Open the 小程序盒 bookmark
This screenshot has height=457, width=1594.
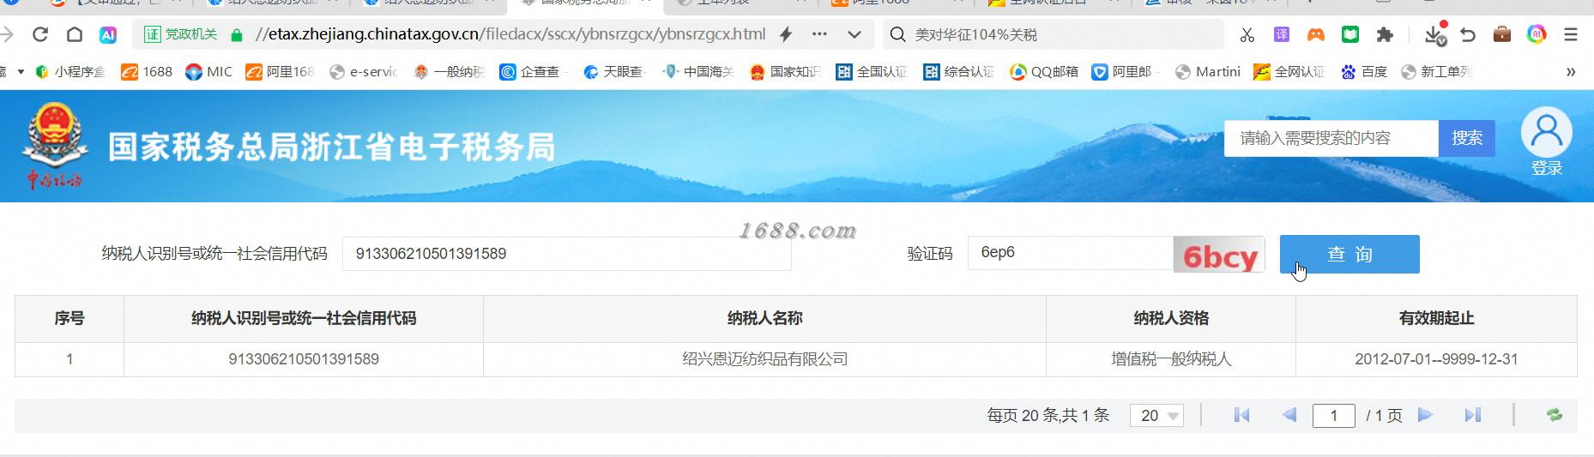pyautogui.click(x=70, y=72)
